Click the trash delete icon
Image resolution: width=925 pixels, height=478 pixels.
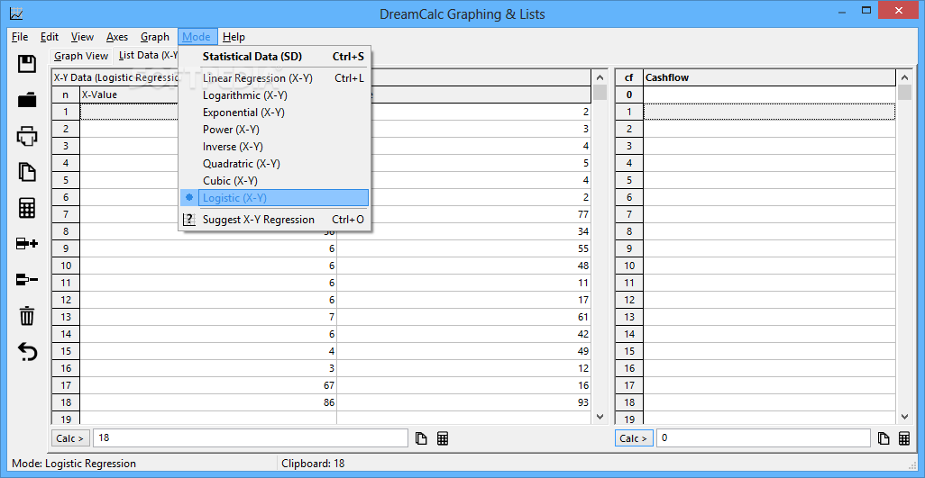[x=27, y=316]
